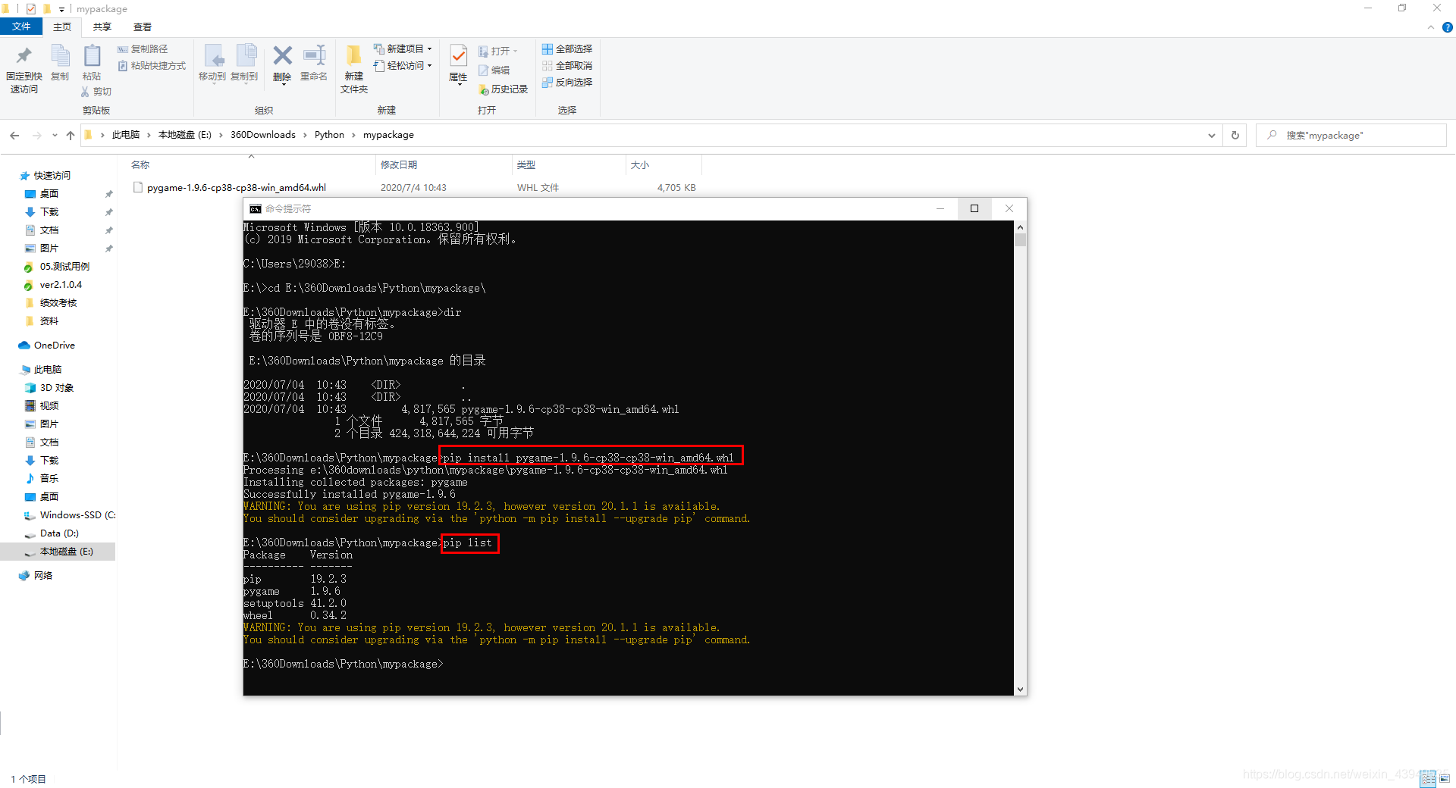Viewport: 1456px width, 788px height.
Task: Click 全部选择 select all
Action: point(567,49)
